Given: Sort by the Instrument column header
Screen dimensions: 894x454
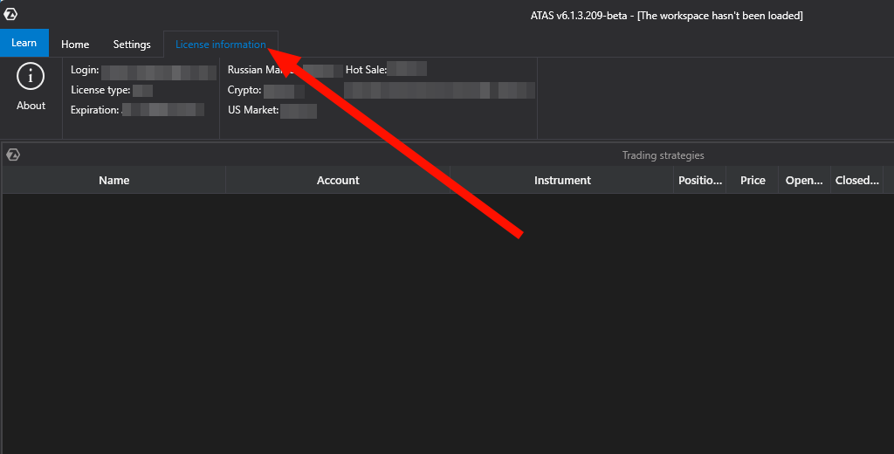Looking at the screenshot, I should 562,180.
